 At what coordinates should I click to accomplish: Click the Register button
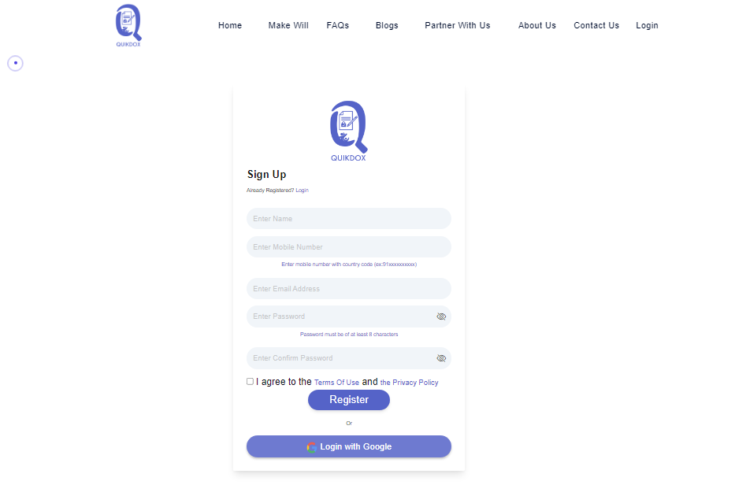[349, 400]
